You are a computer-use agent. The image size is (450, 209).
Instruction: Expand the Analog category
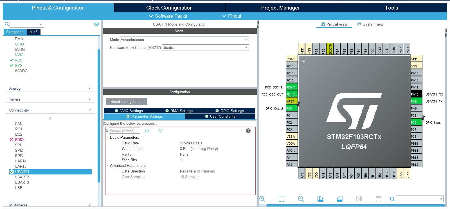(x=50, y=88)
